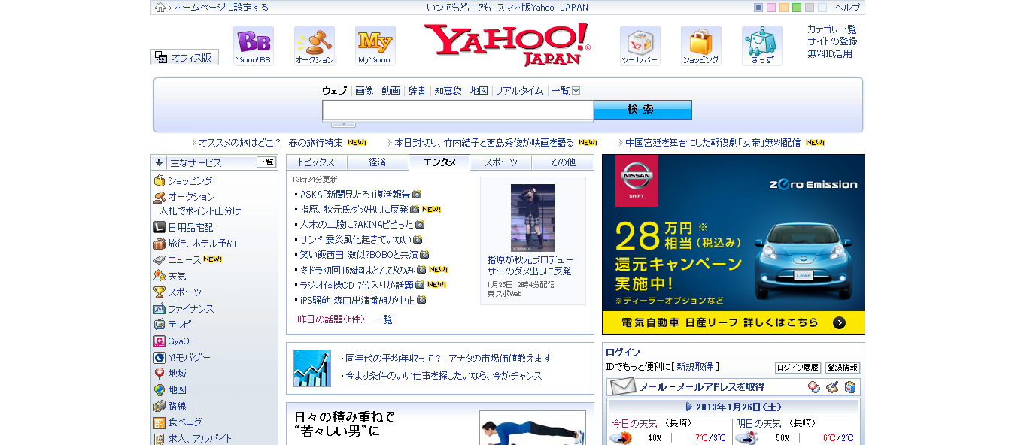Viewport: 1015px width, 445px height.
Task: Open the カテゴリ一覧 link
Action: coord(832,29)
